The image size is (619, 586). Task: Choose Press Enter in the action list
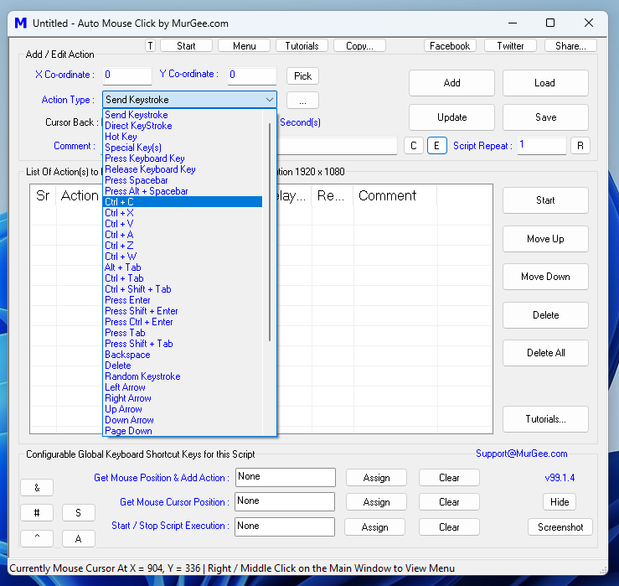click(x=127, y=300)
